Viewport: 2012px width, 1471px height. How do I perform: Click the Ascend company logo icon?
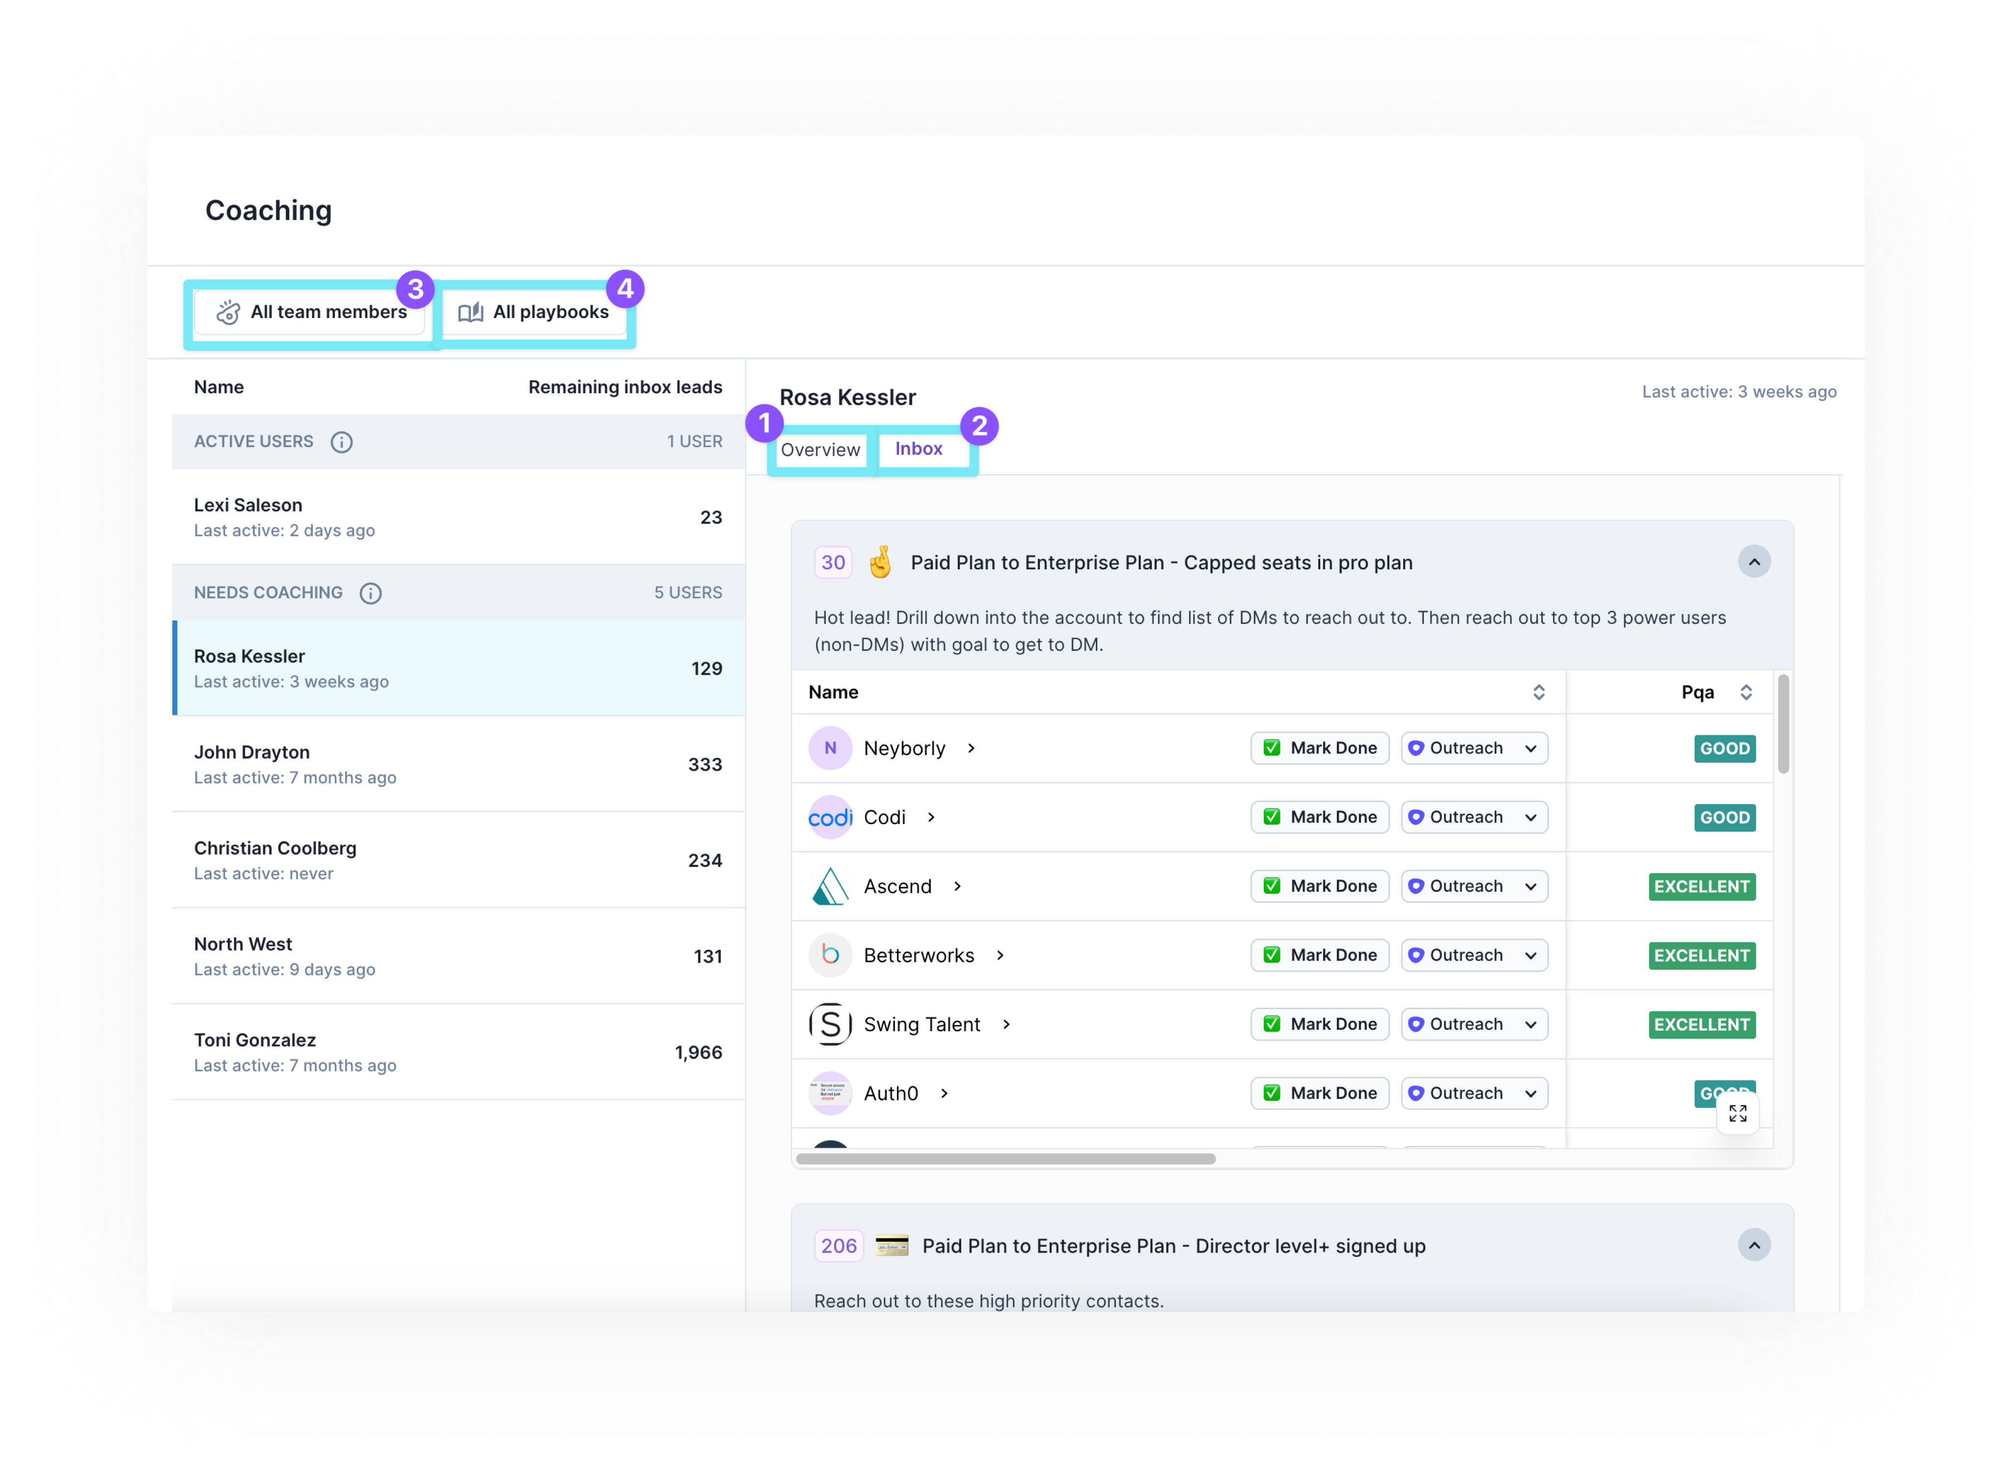(x=830, y=886)
